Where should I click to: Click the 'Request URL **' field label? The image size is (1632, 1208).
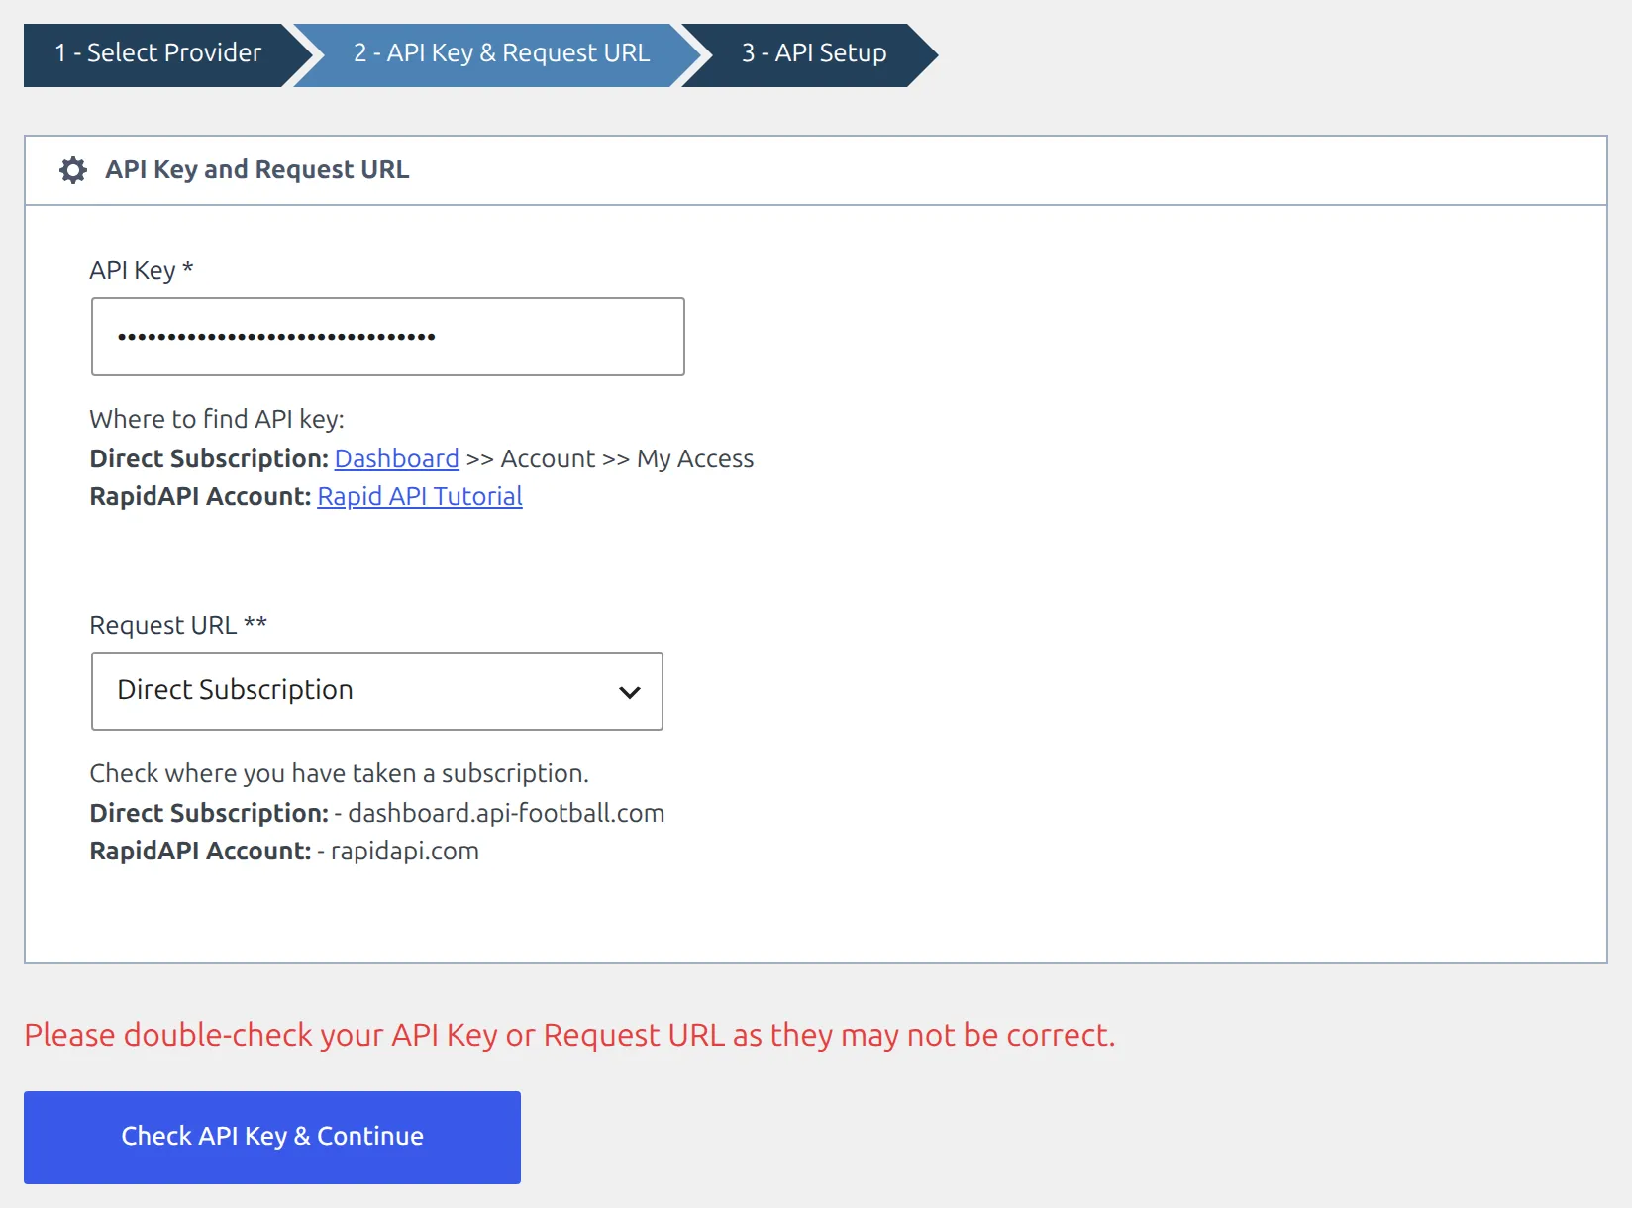(x=178, y=626)
